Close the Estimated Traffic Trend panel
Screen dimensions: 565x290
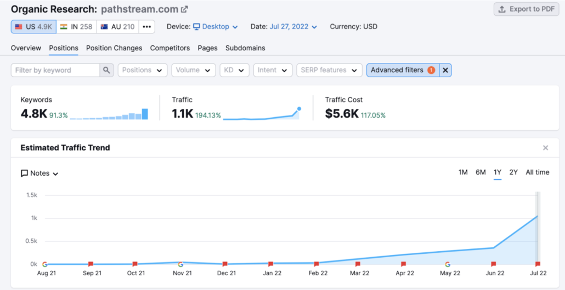(x=546, y=148)
